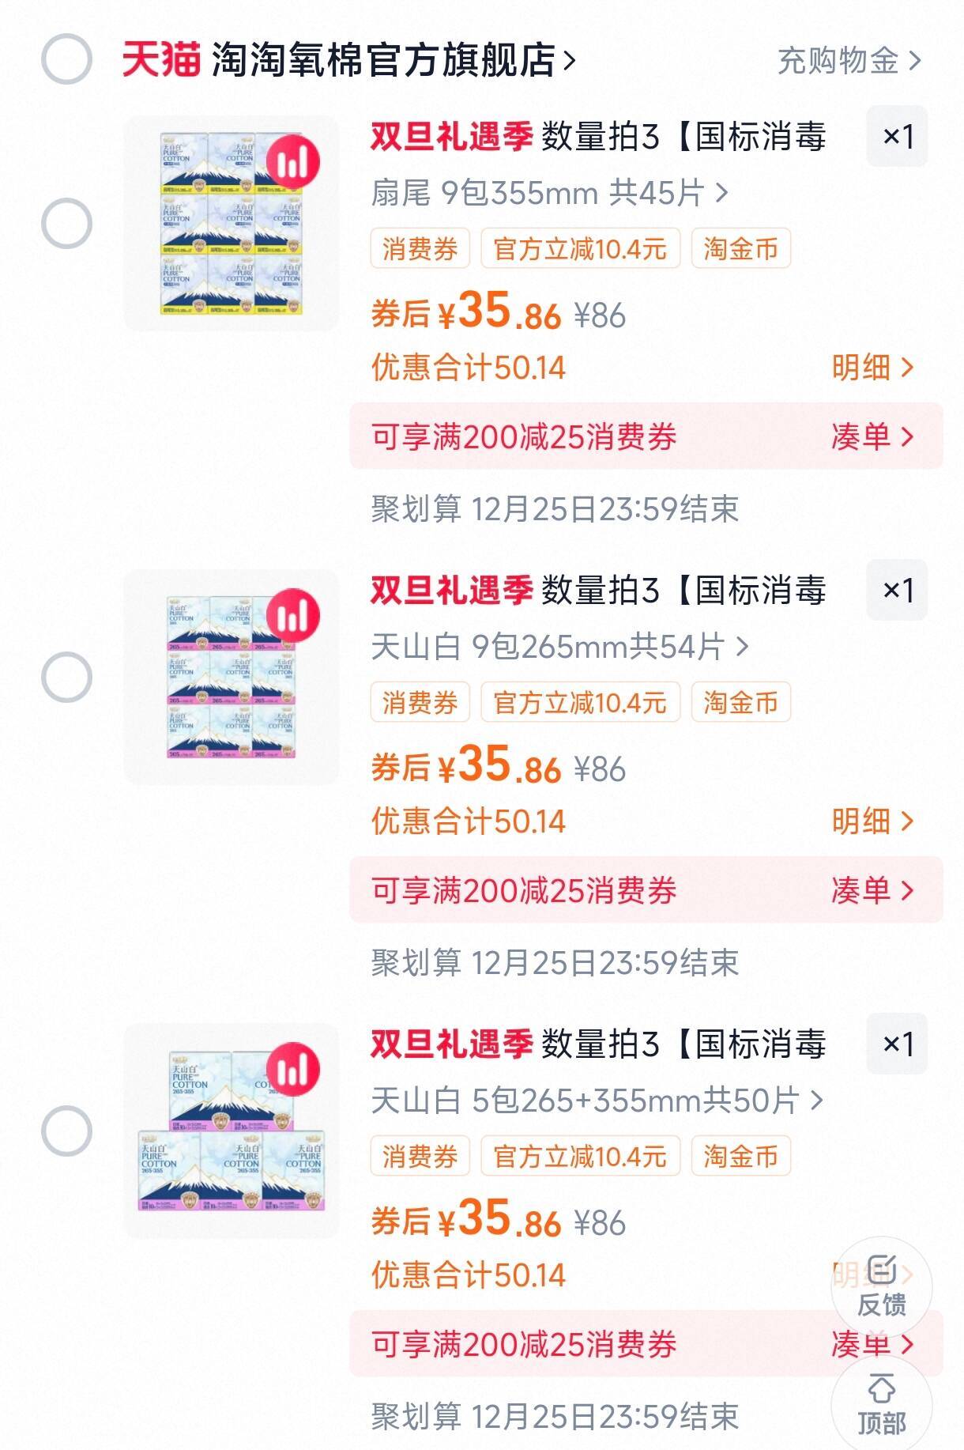964x1450 pixels.
Task: Tap 凑单 on the first item's coupon banner
Action: point(872,436)
